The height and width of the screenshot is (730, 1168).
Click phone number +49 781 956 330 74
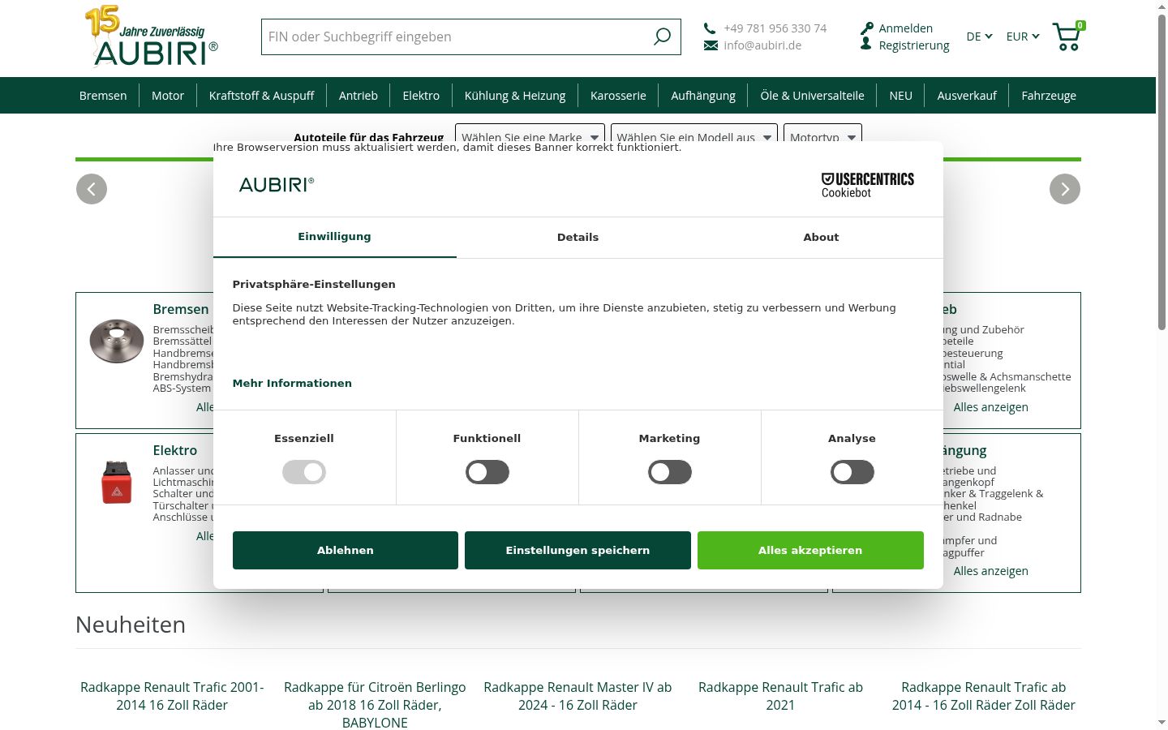tap(775, 28)
